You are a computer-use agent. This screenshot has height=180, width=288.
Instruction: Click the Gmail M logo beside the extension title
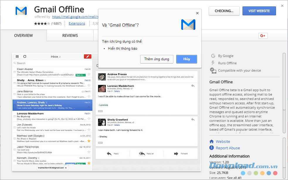[21, 11]
